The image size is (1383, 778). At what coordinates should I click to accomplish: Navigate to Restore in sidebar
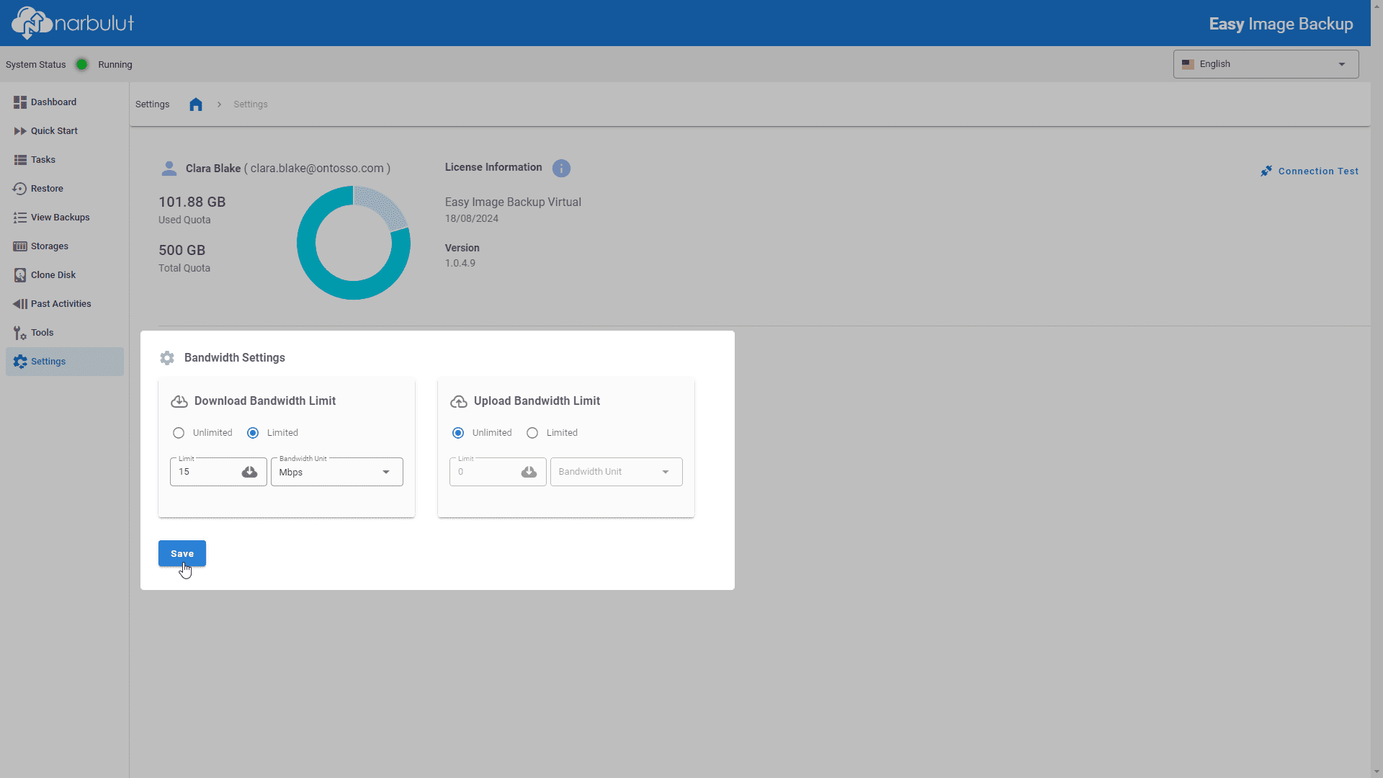(65, 189)
